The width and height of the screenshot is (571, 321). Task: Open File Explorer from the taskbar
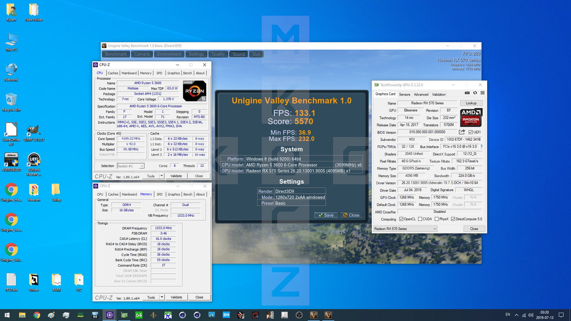[22, 315]
